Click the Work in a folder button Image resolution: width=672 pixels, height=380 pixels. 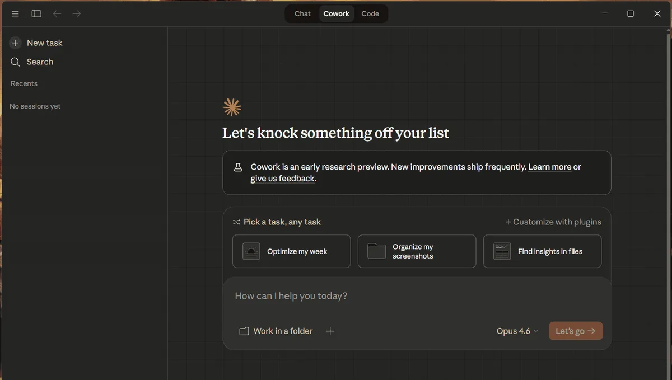(x=276, y=331)
